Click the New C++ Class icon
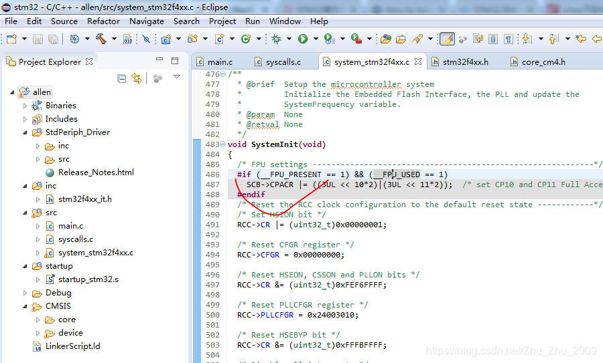Screen dimensions: 603x363 tap(246, 39)
